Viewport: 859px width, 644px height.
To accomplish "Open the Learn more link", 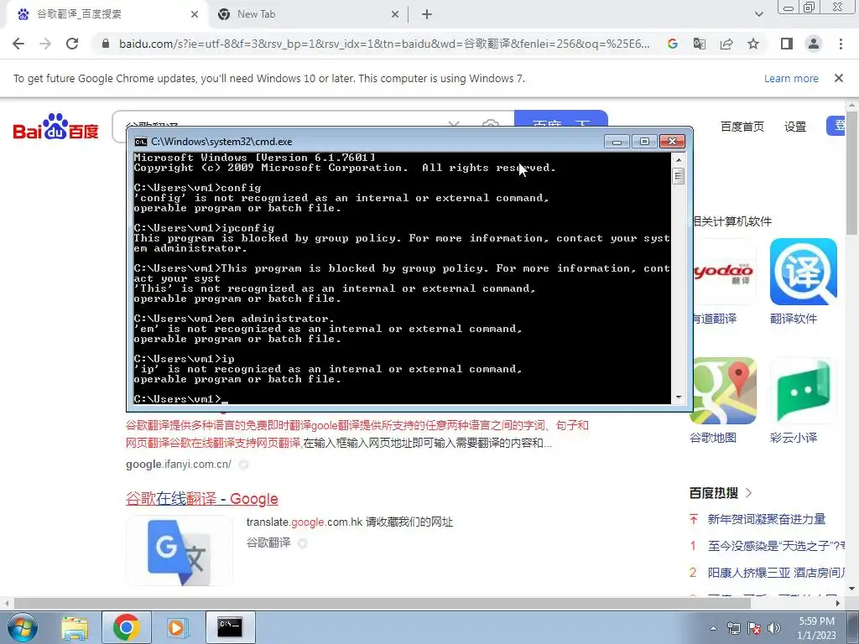I will pos(791,78).
